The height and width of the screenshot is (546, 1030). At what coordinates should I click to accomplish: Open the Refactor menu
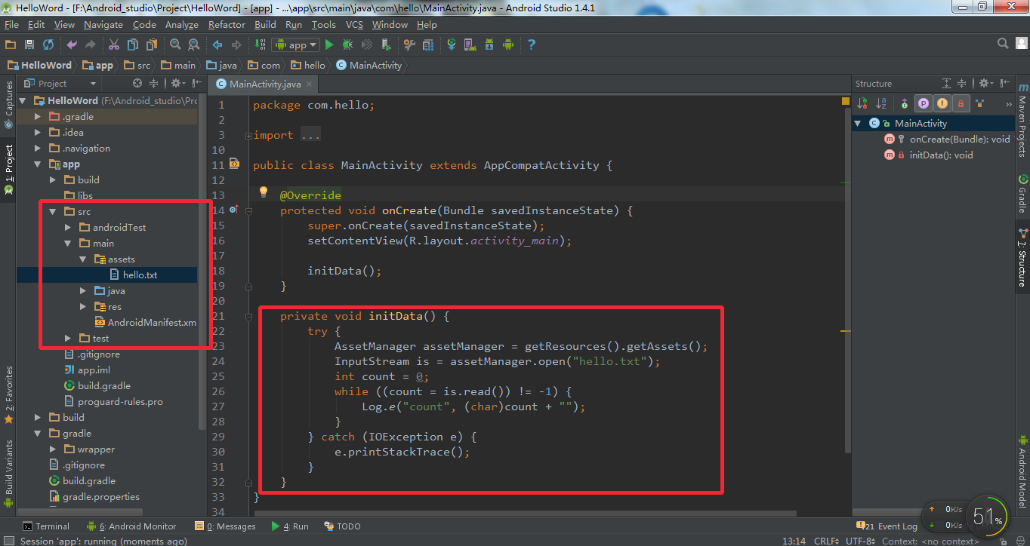click(x=227, y=24)
